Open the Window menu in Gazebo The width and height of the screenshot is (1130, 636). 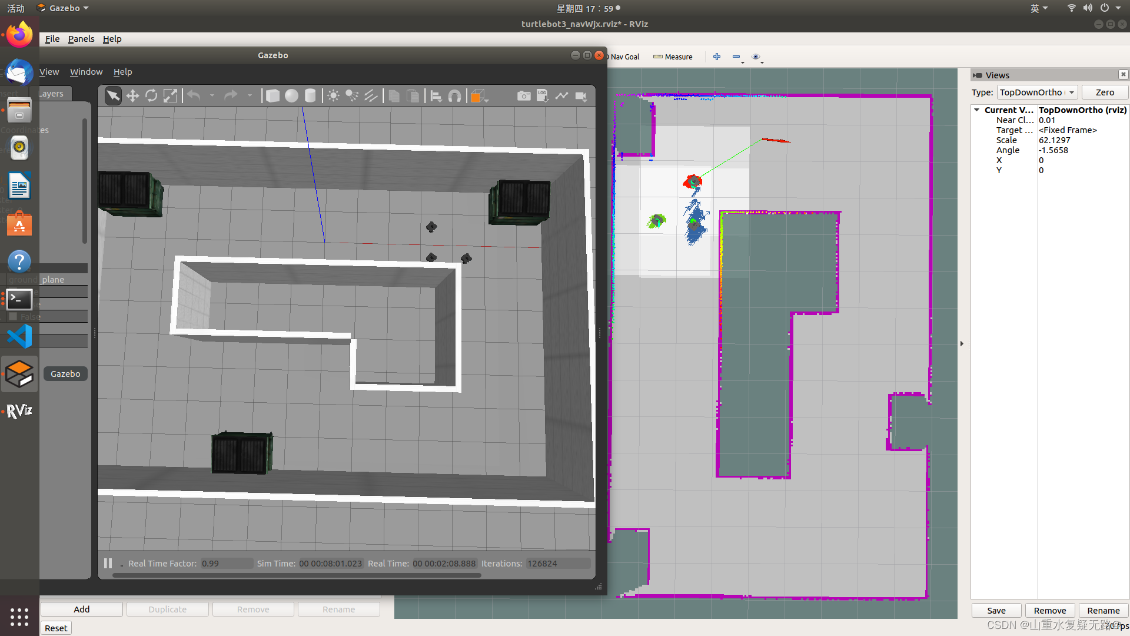pos(86,72)
